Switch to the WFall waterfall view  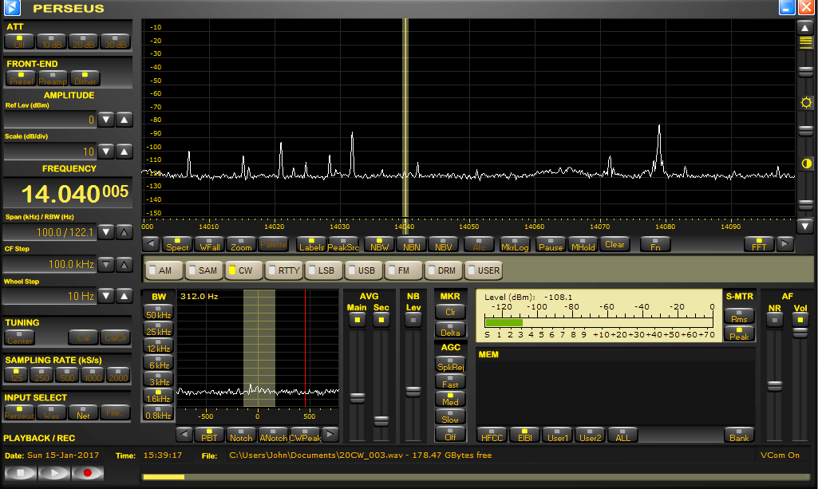[x=210, y=244]
